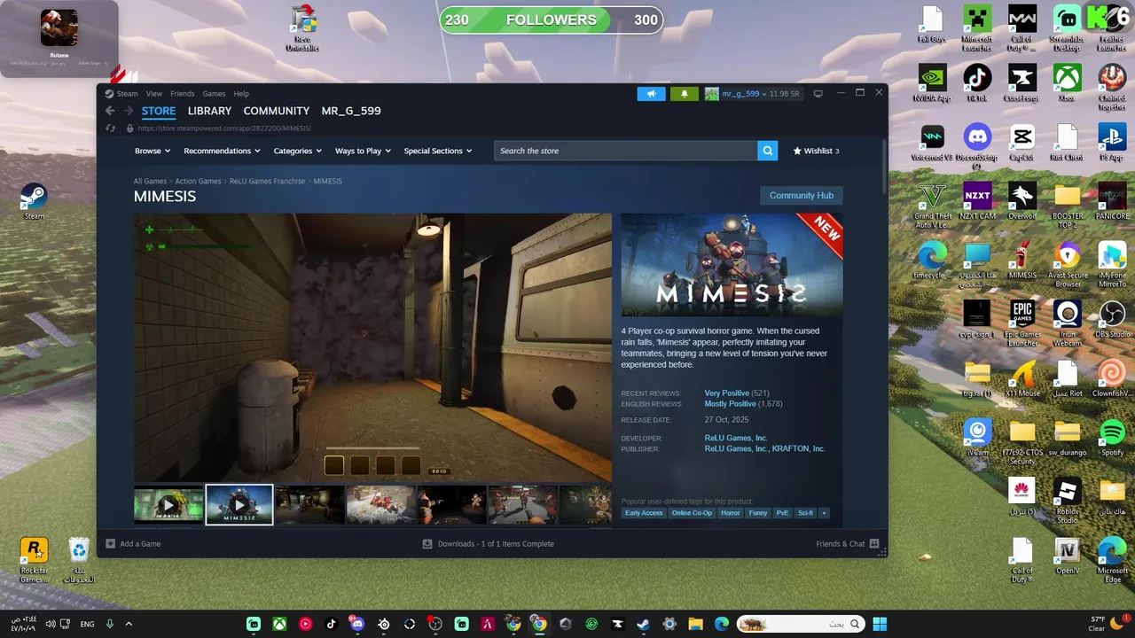The image size is (1135, 638).
Task: Open OBS Studio desktop shortcut
Action: [1112, 320]
